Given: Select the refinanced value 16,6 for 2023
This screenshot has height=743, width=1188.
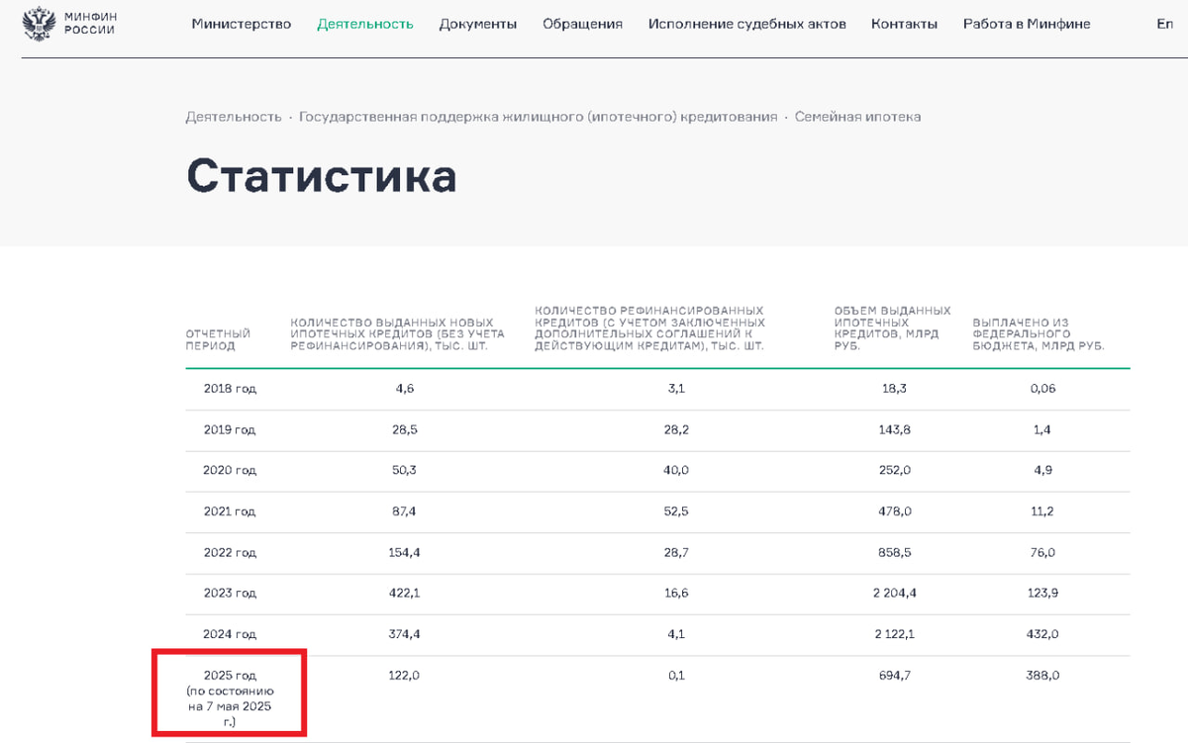Looking at the screenshot, I should [x=676, y=593].
